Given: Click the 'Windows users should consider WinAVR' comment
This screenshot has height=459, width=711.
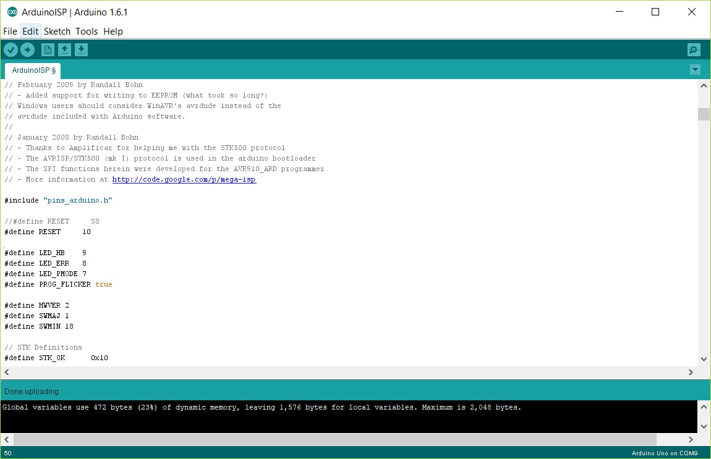Looking at the screenshot, I should click(143, 106).
